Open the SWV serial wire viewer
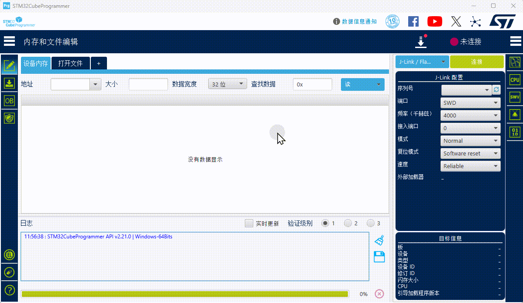 click(x=514, y=97)
